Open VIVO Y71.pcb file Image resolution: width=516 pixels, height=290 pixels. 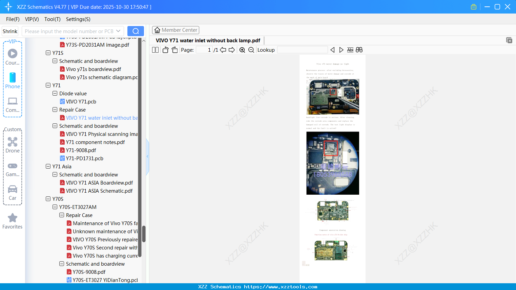coord(78,101)
